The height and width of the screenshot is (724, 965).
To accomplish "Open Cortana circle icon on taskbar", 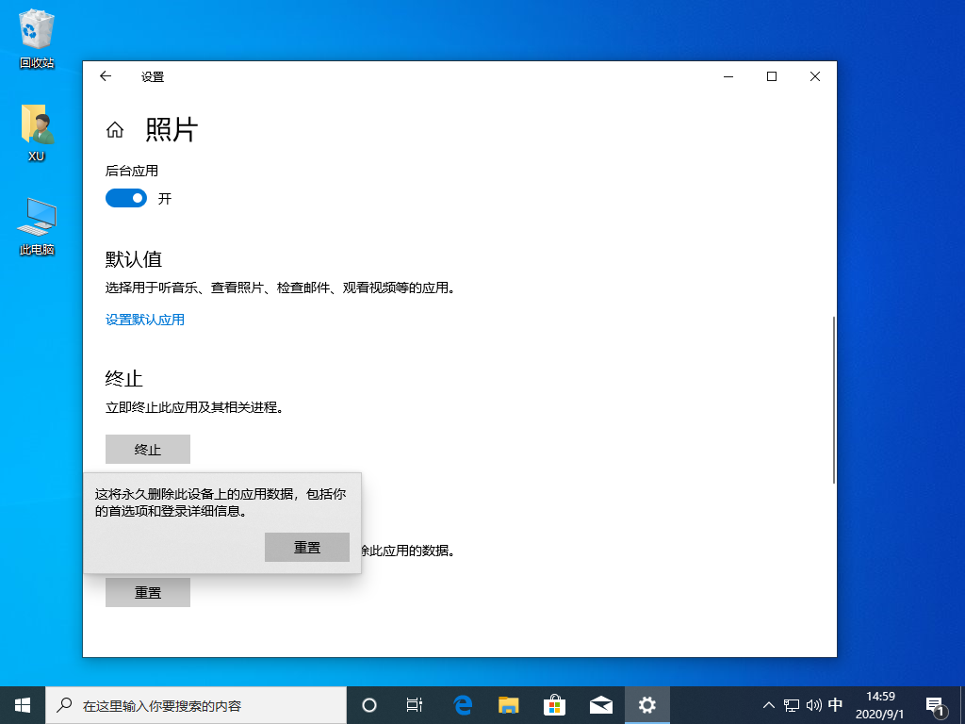I will click(x=369, y=704).
